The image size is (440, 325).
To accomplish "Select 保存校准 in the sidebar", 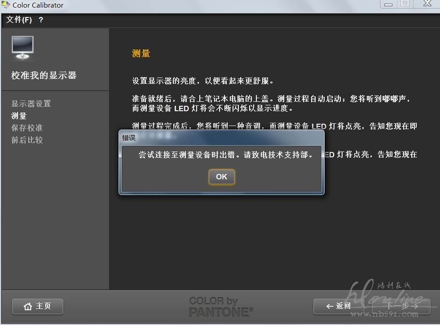I will pos(27,128).
